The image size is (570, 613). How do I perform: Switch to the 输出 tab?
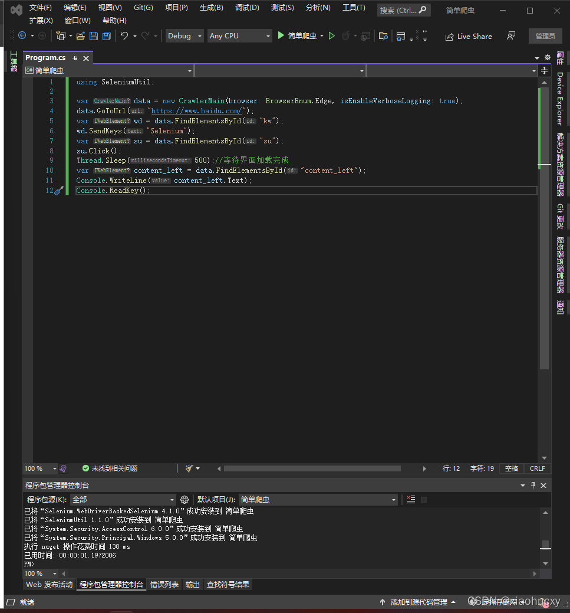point(193,585)
